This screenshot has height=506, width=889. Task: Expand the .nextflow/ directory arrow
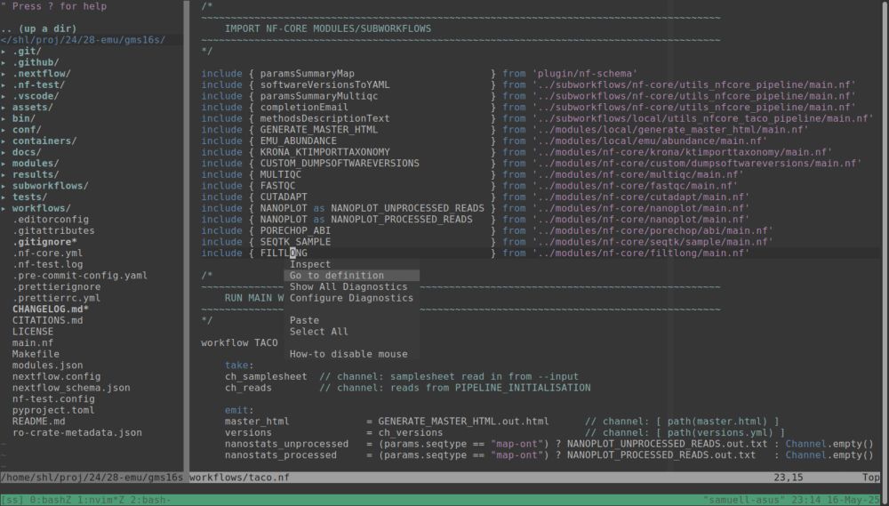(x=4, y=74)
